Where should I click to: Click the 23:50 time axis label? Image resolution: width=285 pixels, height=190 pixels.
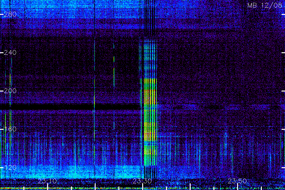point(237,181)
